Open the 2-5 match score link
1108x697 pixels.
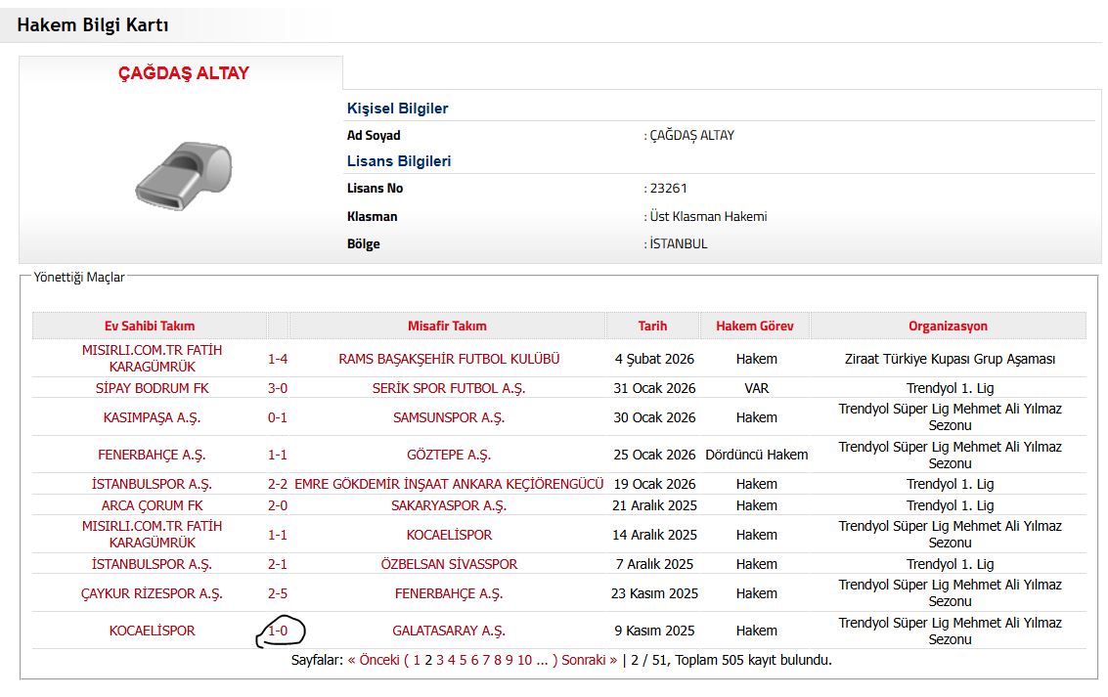click(278, 593)
